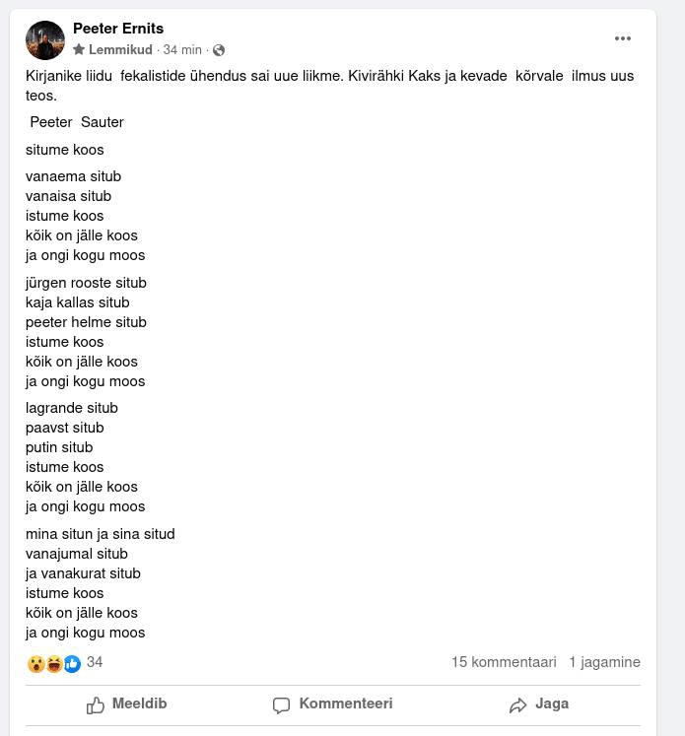This screenshot has width=685, height=736.
Task: Click the poem title line 'situme koos'
Action: (x=65, y=150)
